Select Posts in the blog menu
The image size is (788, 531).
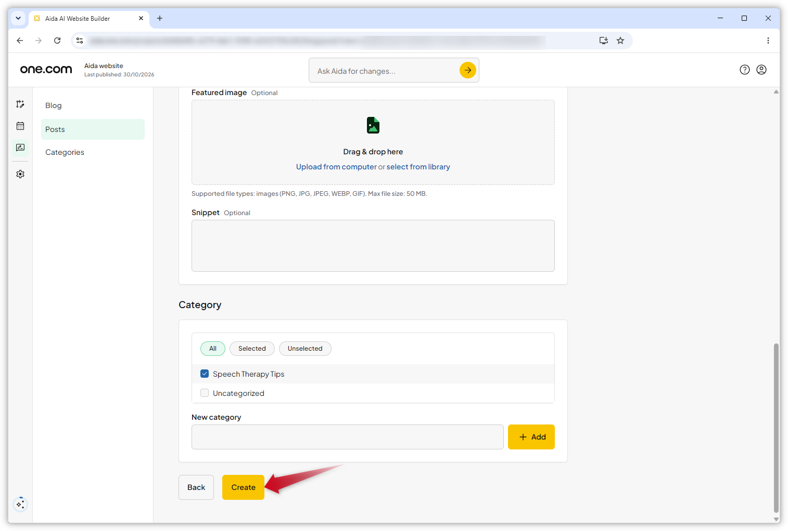click(x=93, y=129)
